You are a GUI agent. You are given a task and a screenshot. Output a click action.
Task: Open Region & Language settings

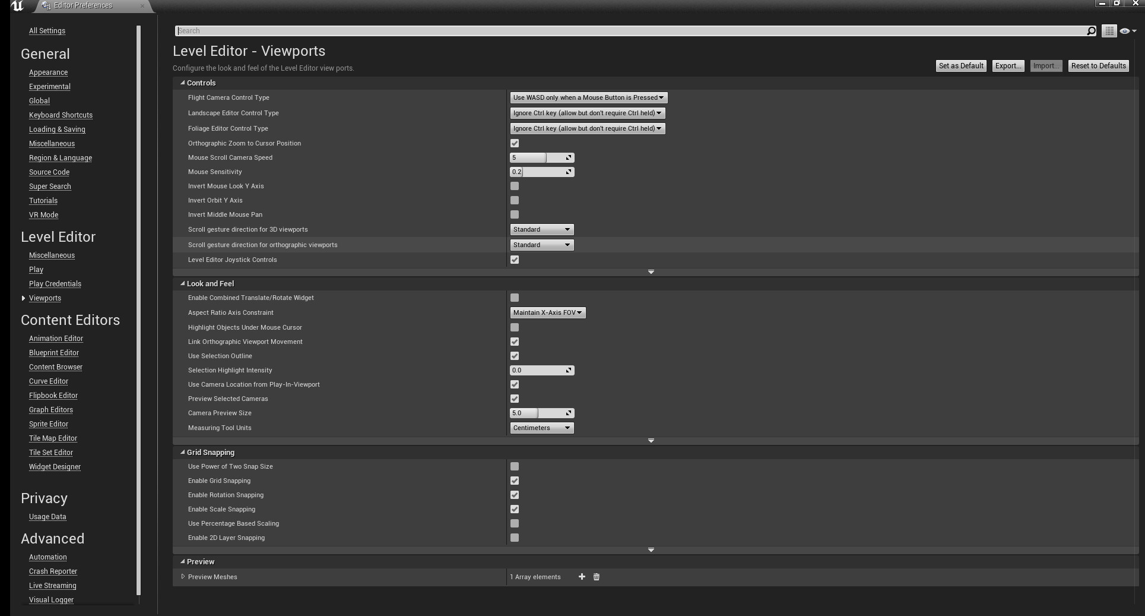coord(61,158)
